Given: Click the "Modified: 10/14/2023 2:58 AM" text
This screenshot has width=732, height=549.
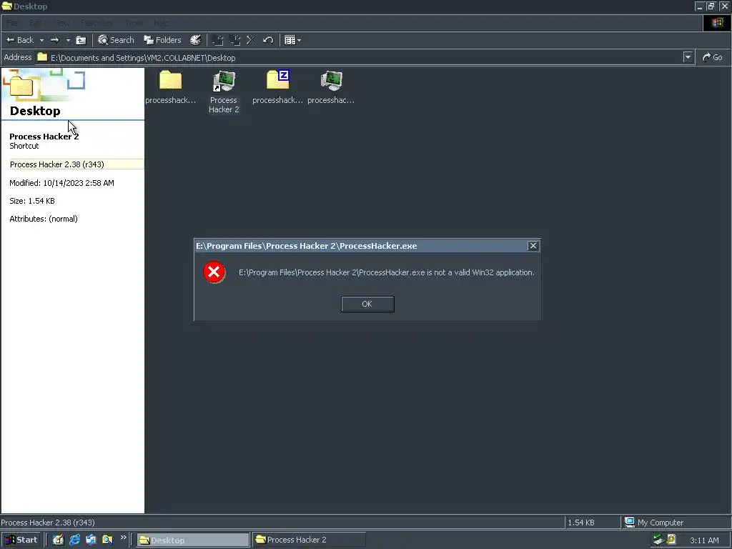Looking at the screenshot, I should tap(61, 183).
